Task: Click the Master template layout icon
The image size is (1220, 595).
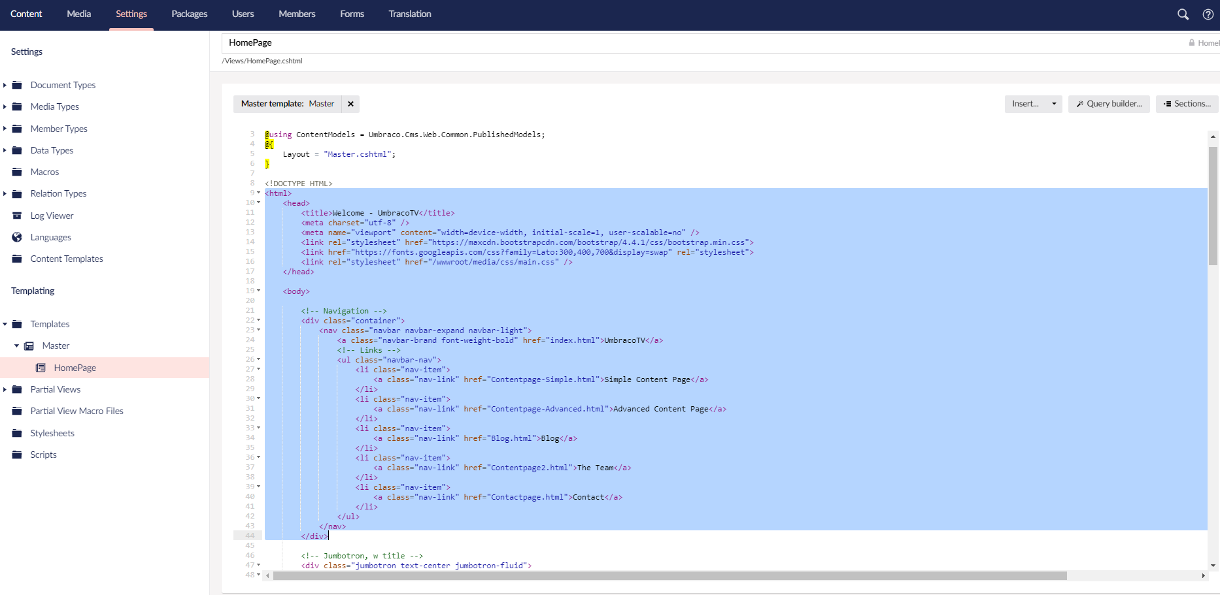Action: (29, 346)
